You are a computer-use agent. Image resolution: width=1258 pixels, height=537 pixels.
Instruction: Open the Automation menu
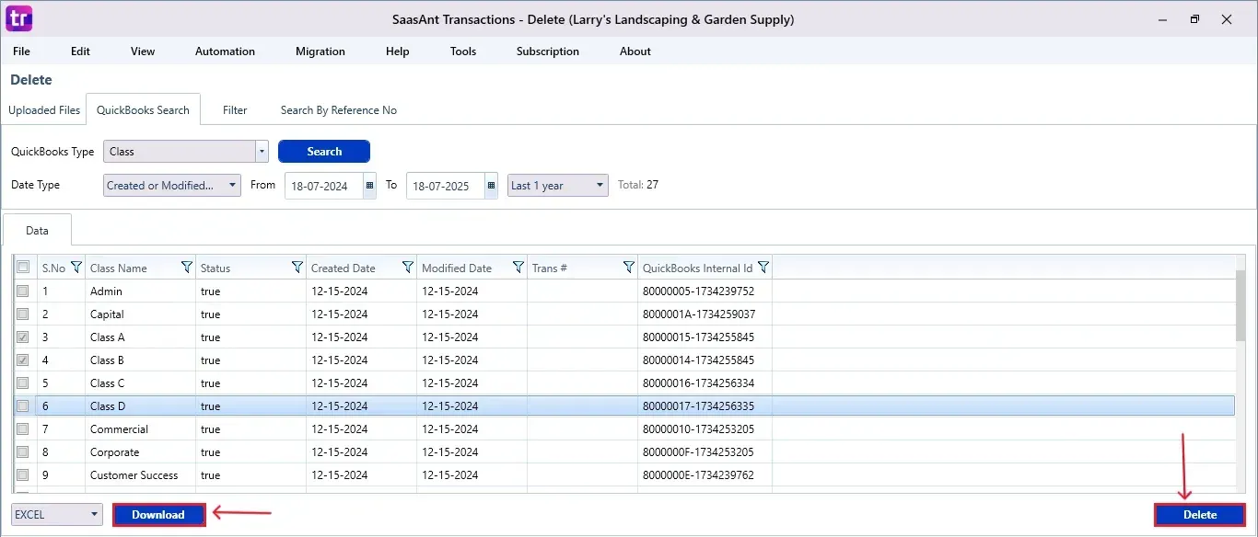225,51
